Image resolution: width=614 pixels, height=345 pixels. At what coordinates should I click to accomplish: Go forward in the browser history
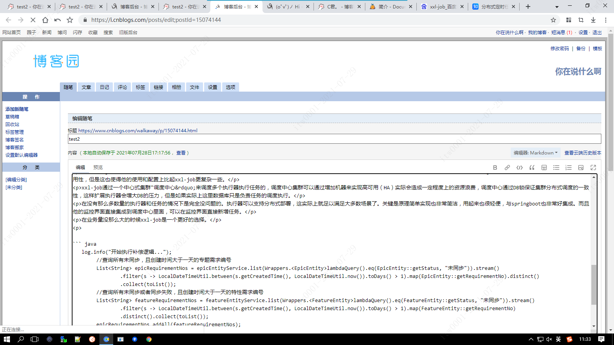point(21,20)
